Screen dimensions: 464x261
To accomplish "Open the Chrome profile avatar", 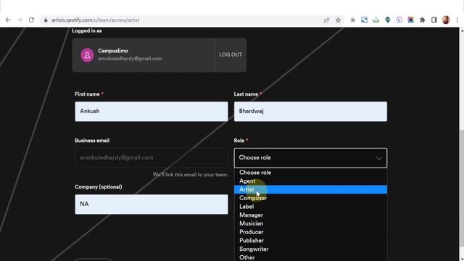I will pos(446,20).
